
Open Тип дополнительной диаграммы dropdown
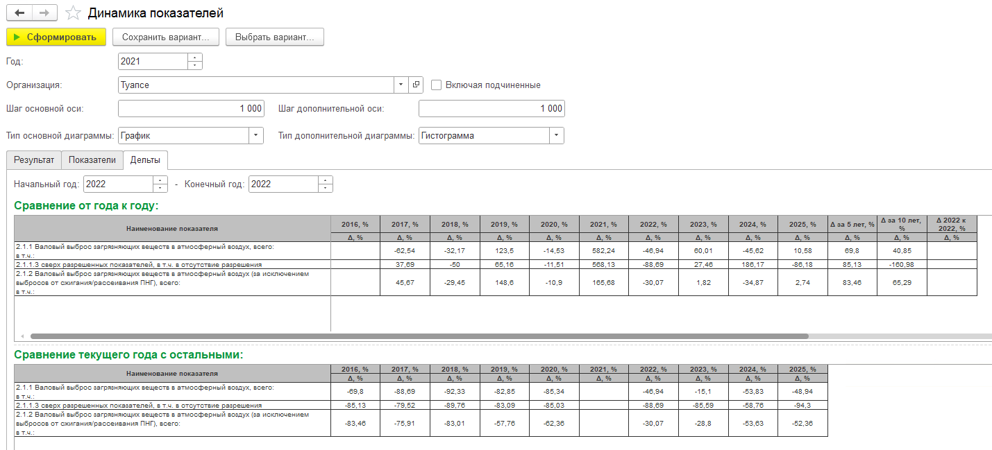557,136
